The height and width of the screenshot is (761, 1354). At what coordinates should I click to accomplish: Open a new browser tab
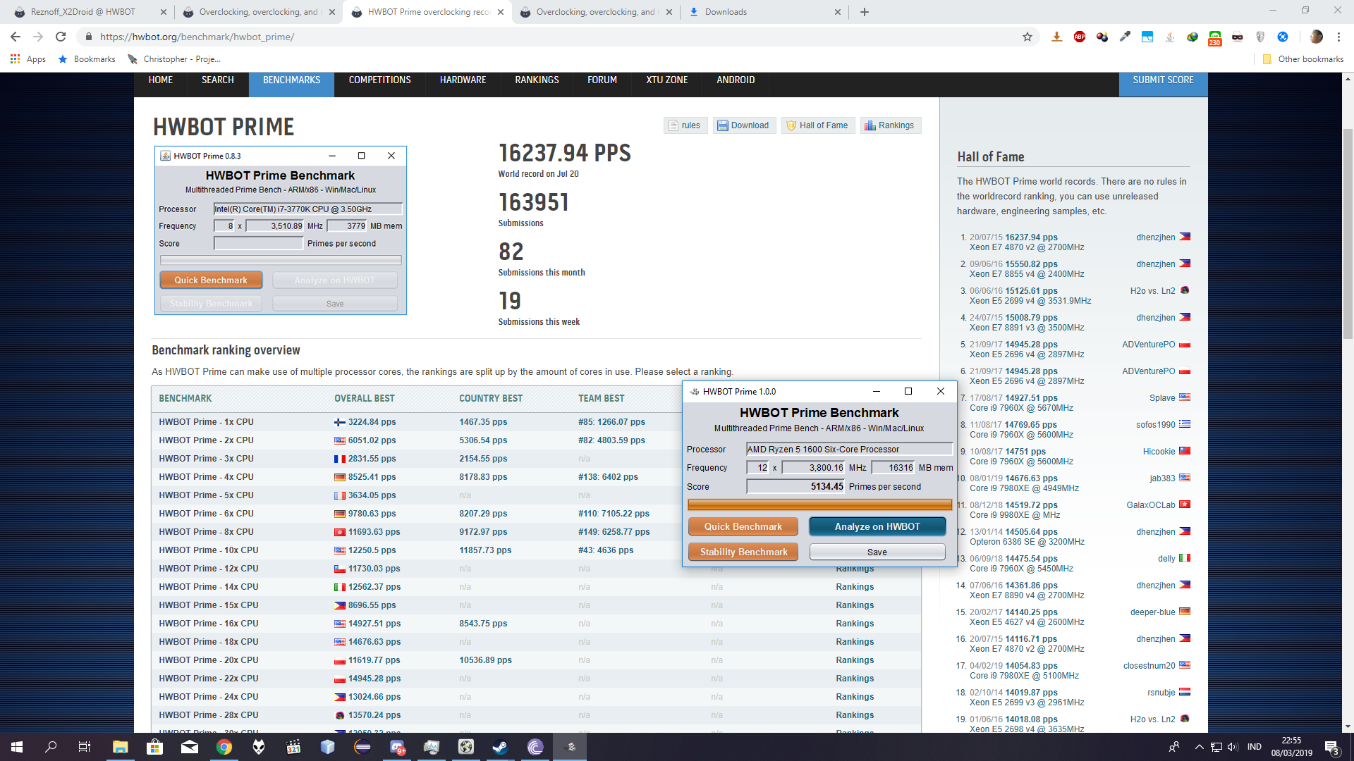865,12
